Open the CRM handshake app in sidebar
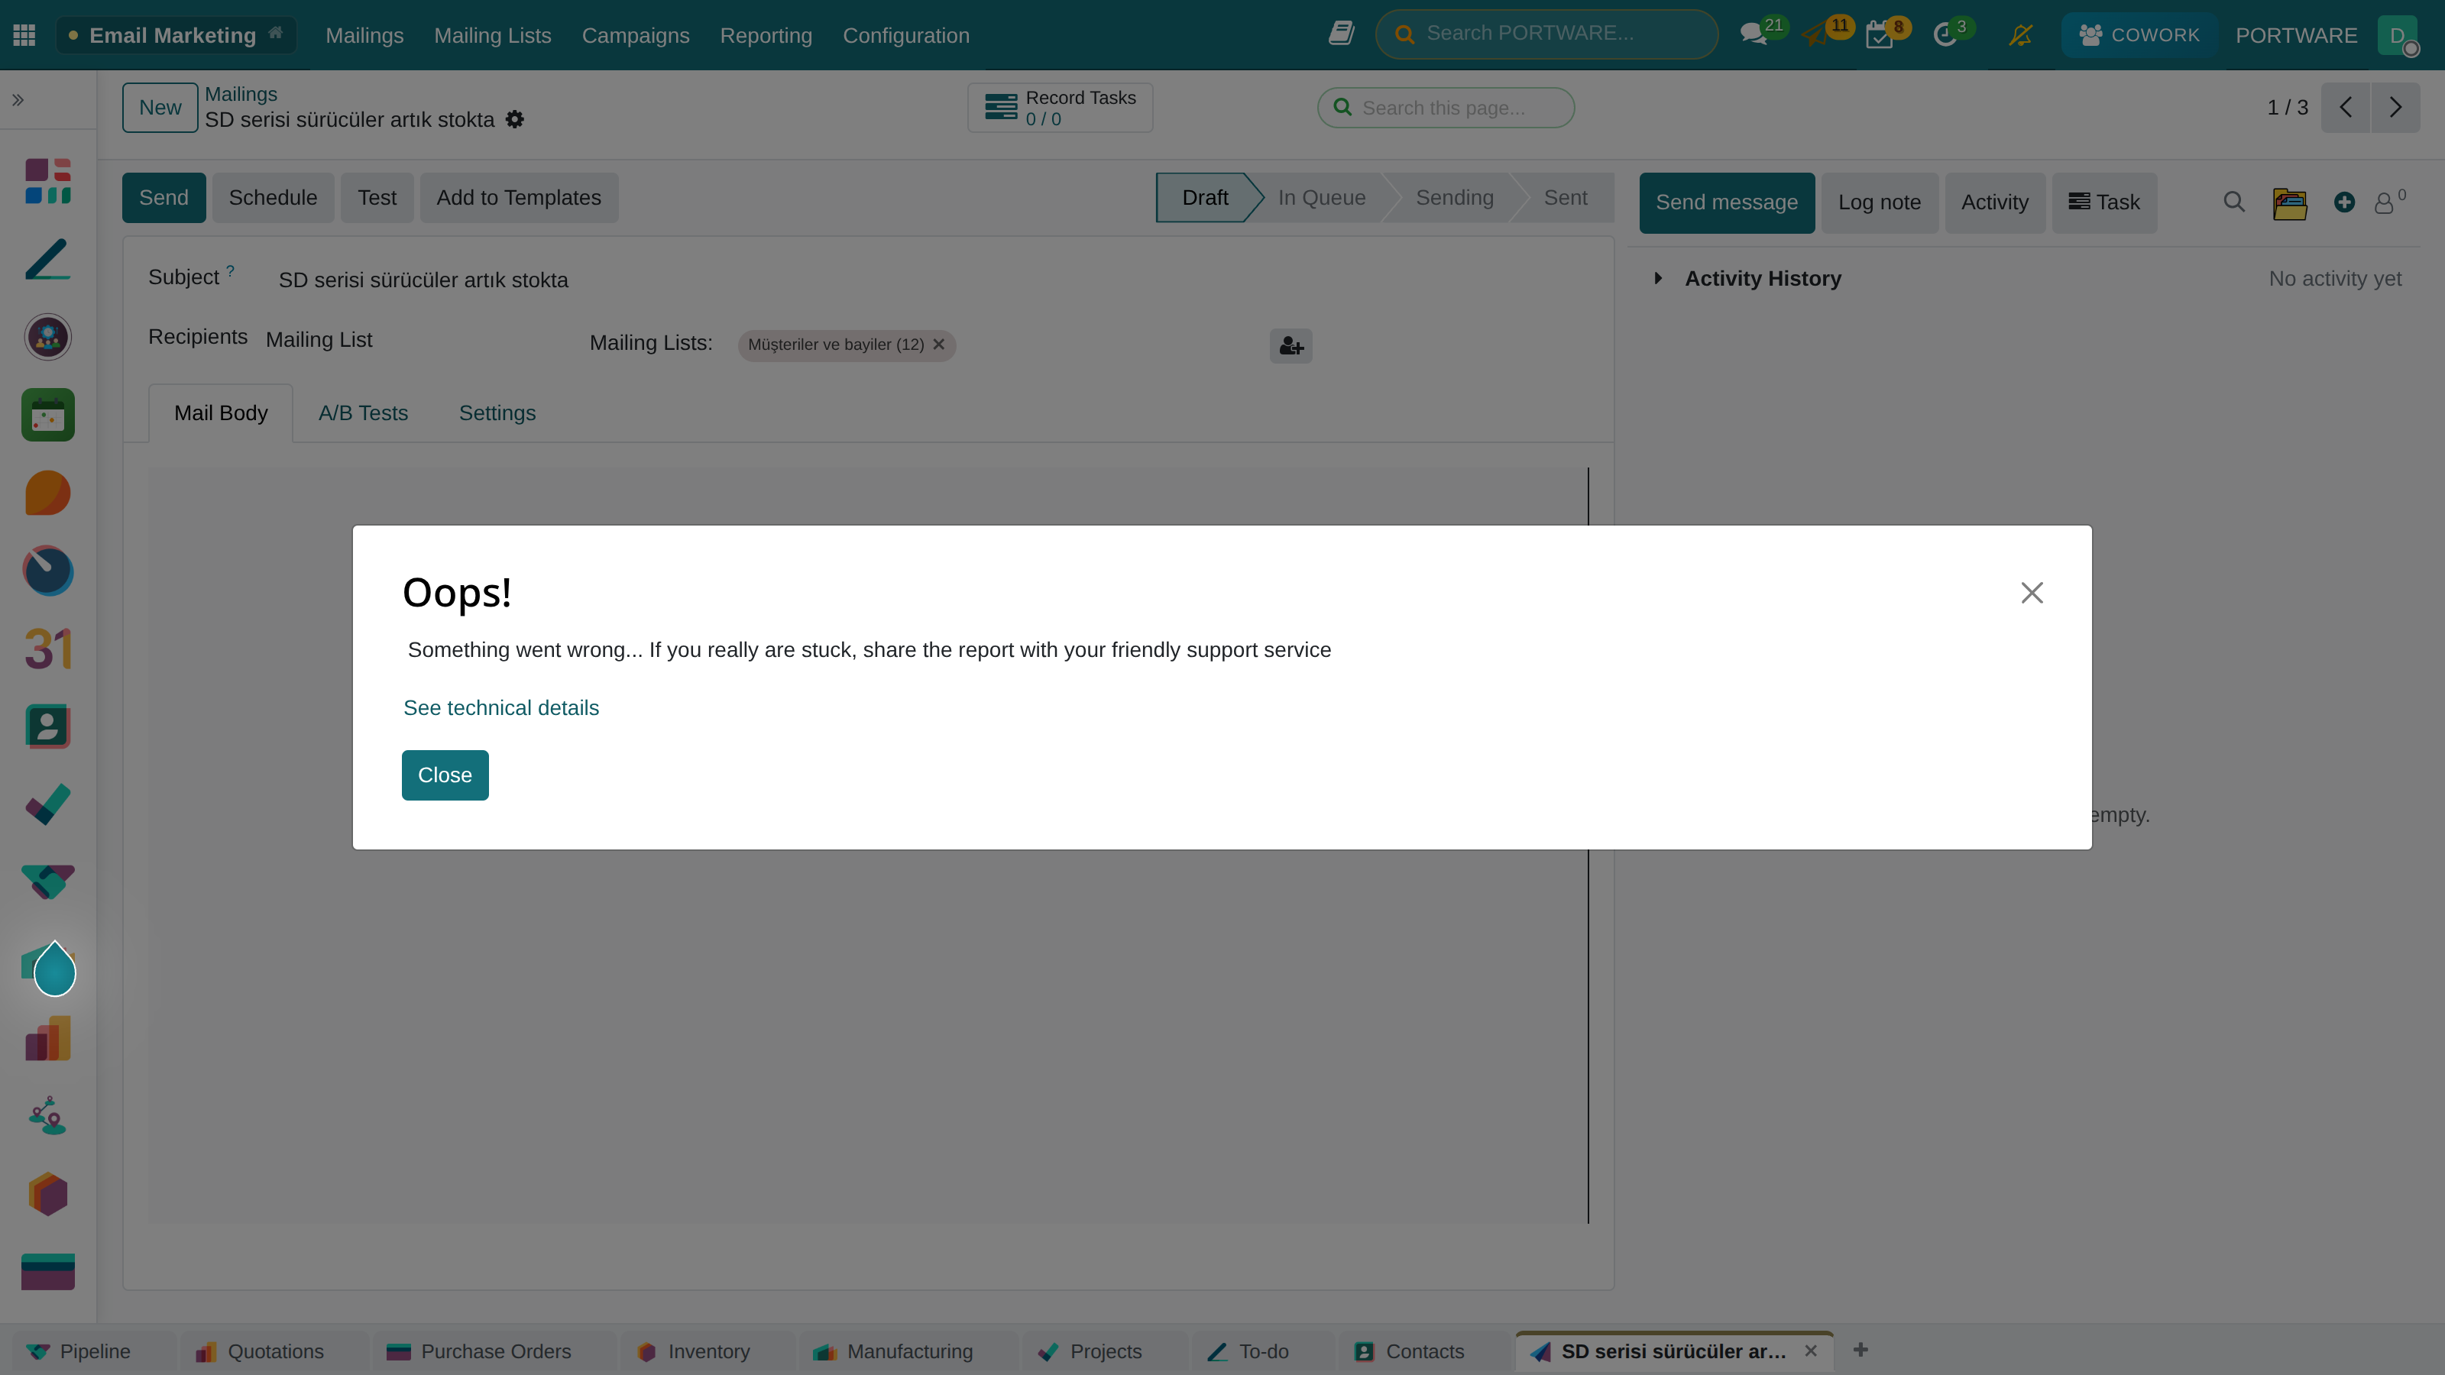This screenshot has height=1375, width=2445. click(x=48, y=882)
